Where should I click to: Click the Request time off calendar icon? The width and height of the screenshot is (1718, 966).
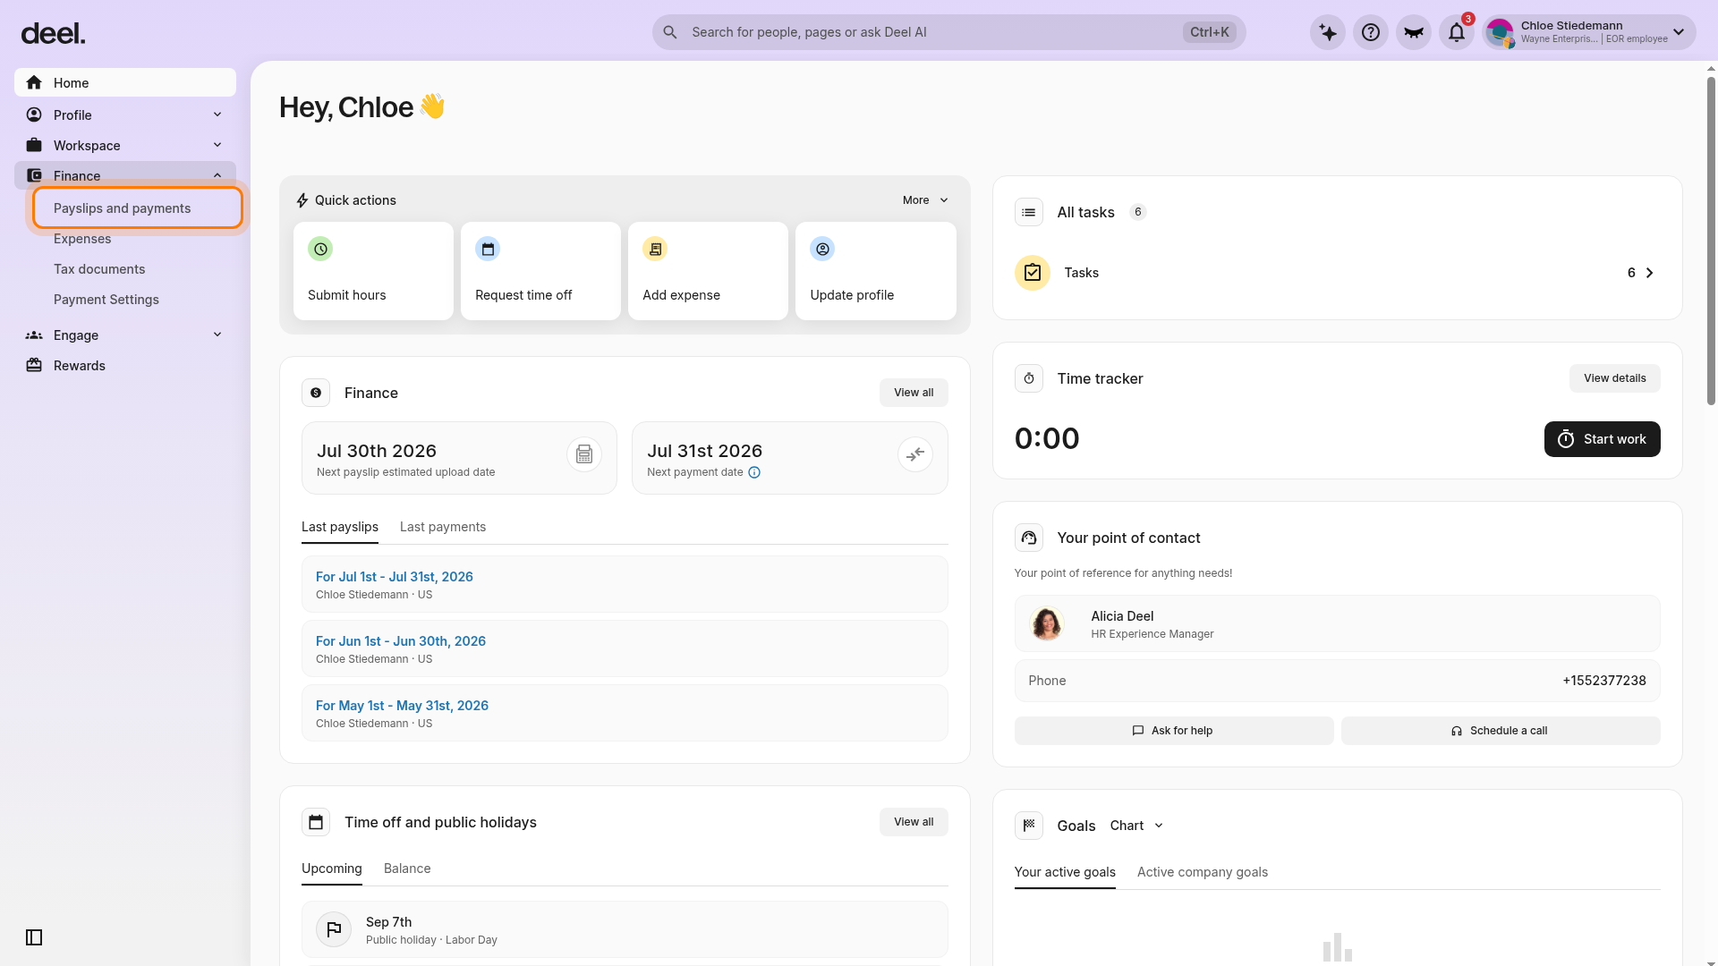(x=488, y=249)
